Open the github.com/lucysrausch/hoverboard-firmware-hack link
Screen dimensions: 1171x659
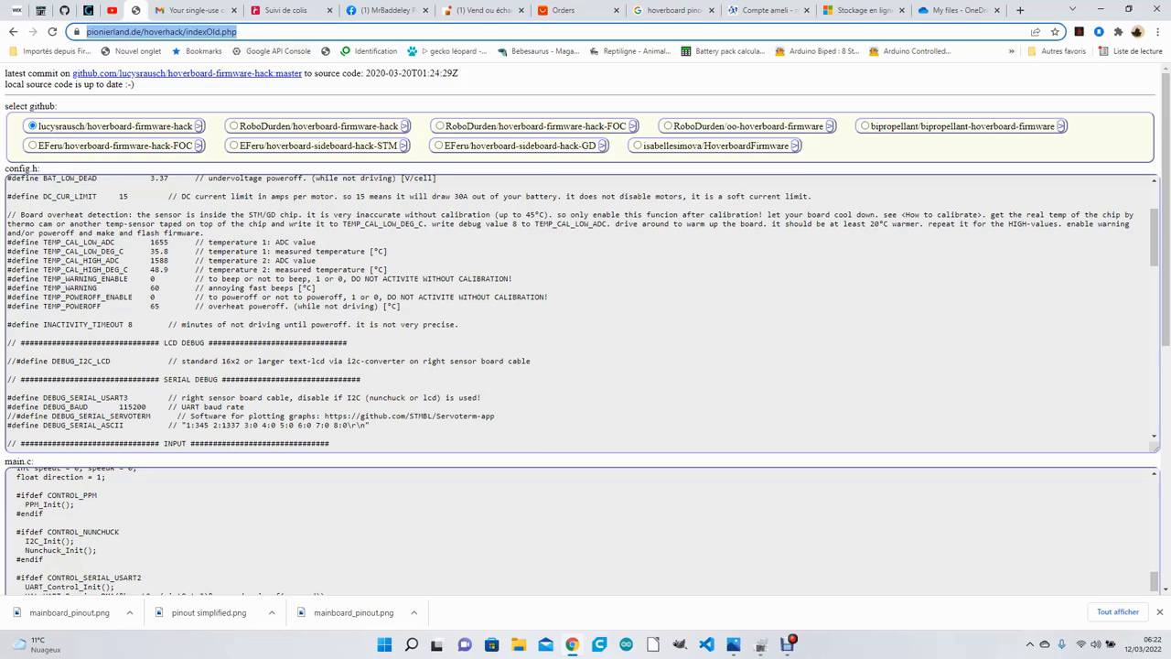[188, 73]
